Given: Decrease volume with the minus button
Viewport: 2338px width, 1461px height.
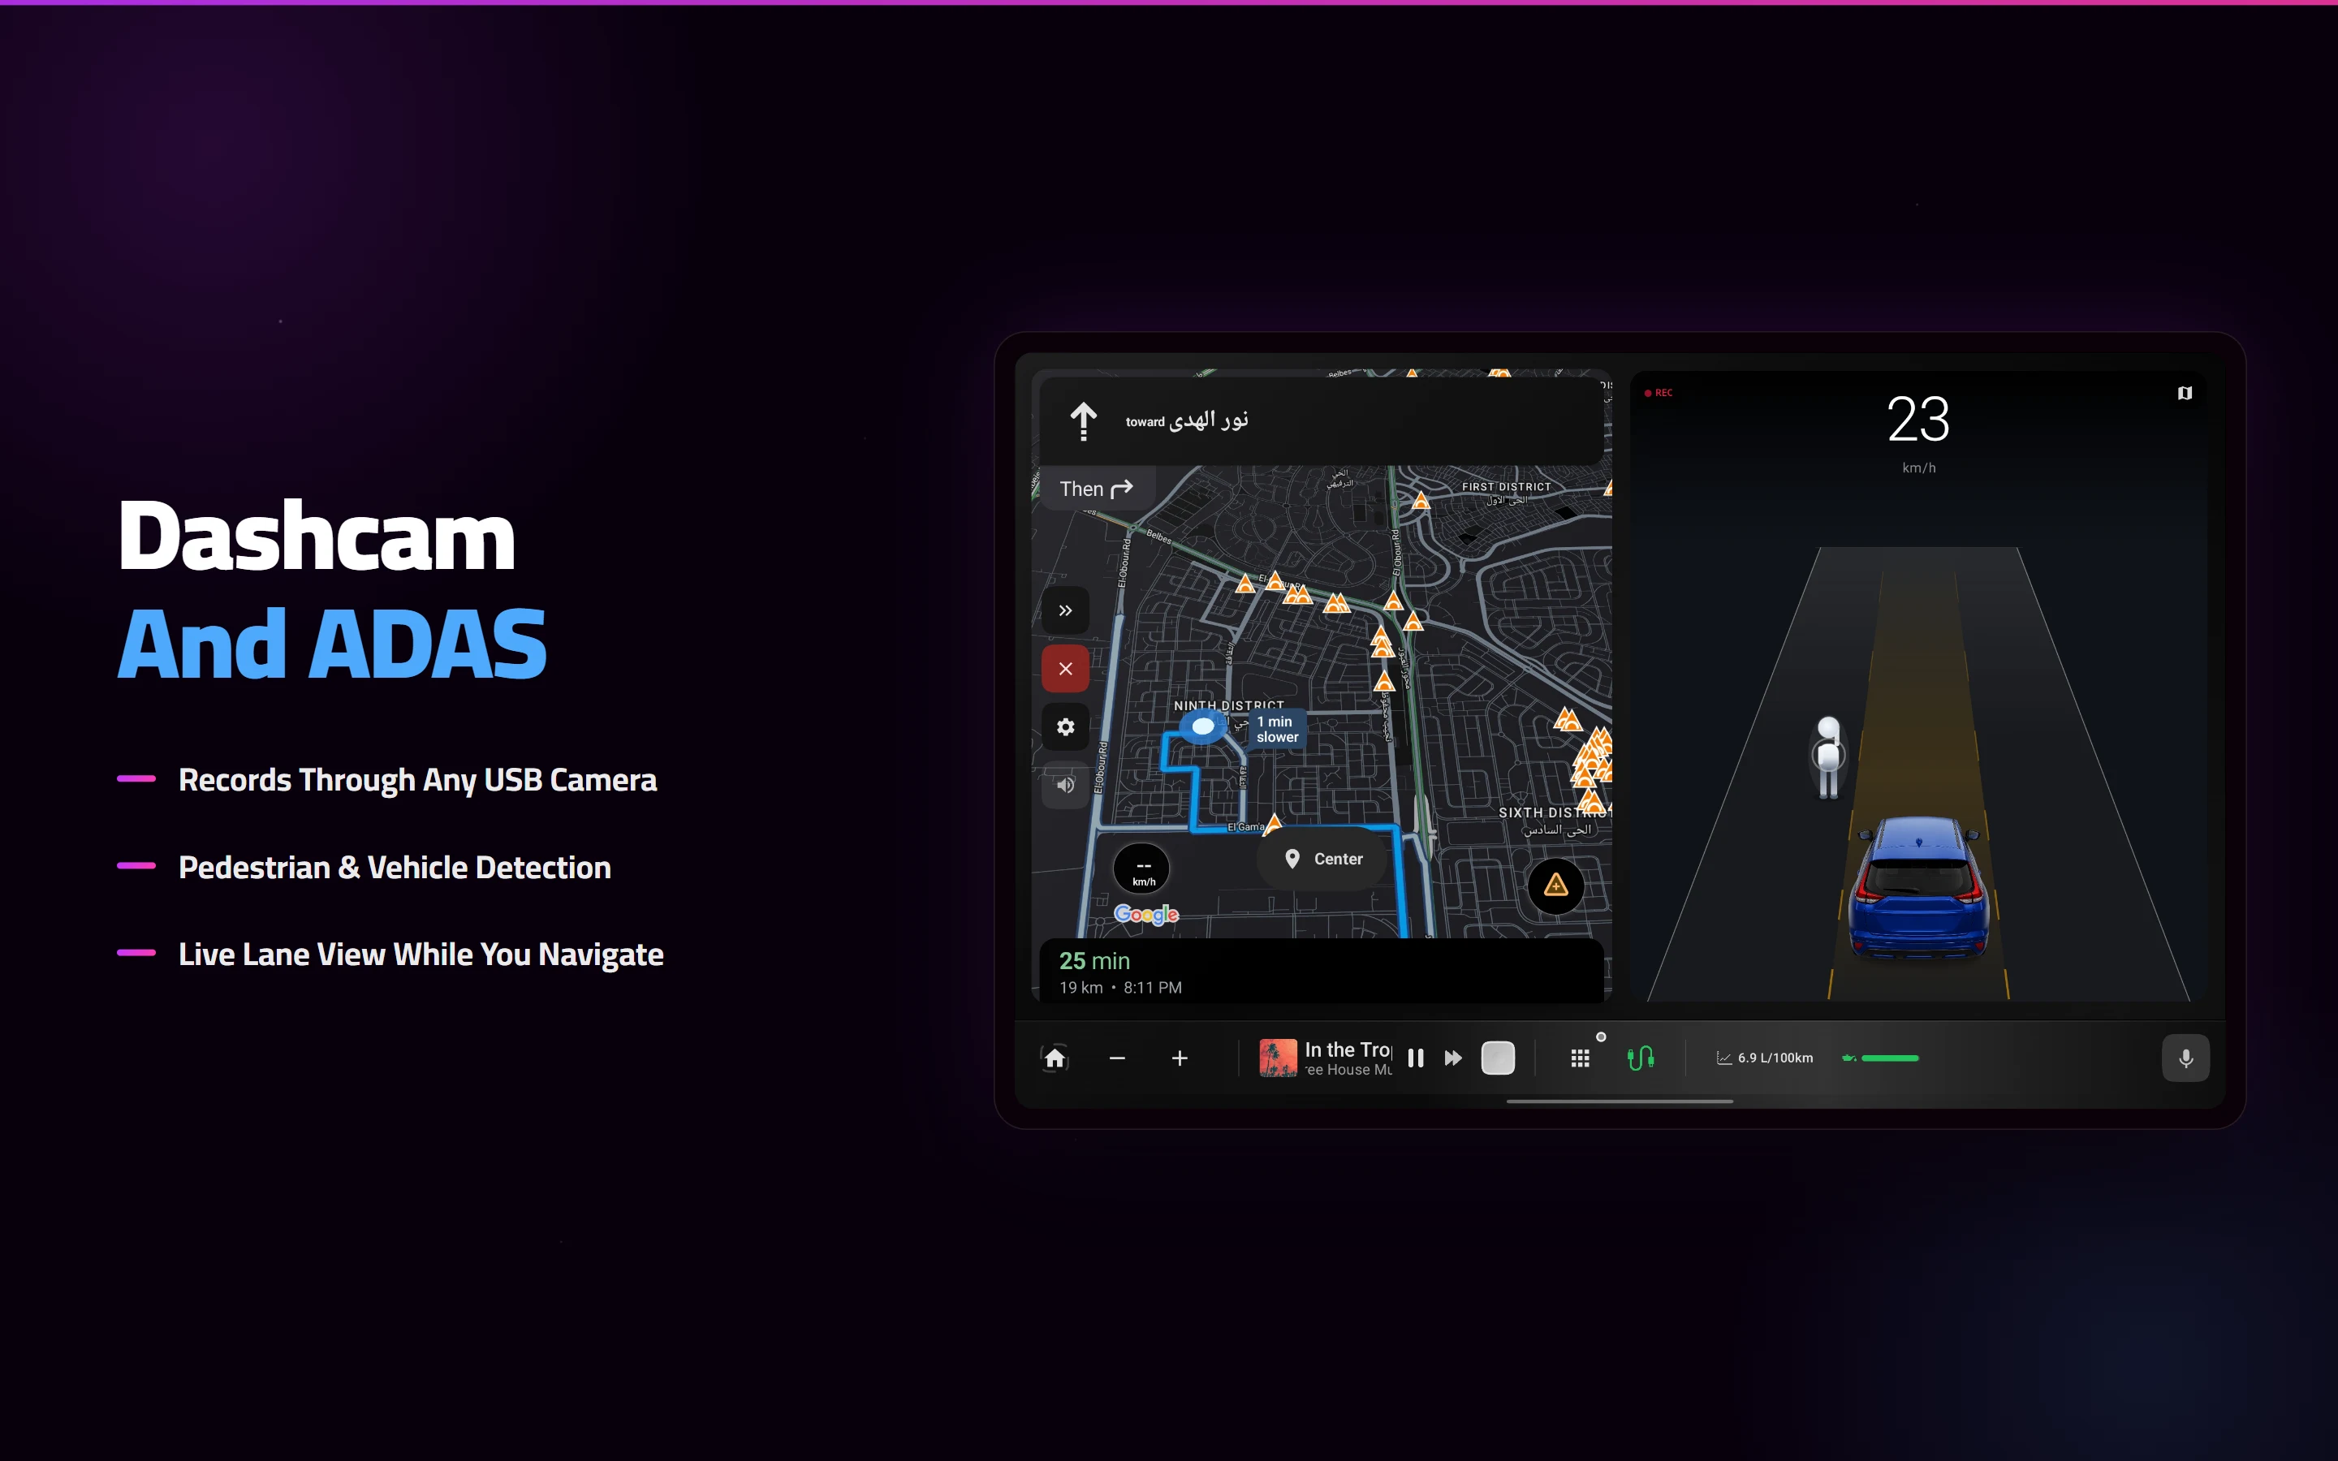Looking at the screenshot, I should point(1117,1058).
